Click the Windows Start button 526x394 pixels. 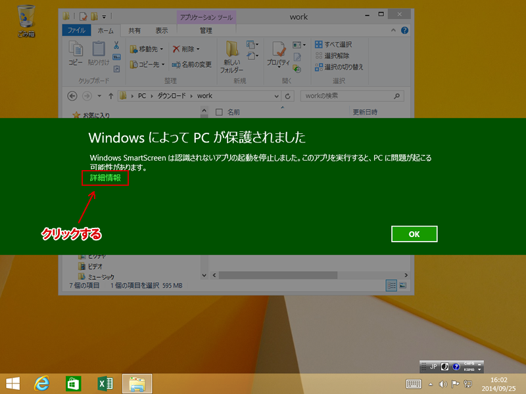(12, 383)
